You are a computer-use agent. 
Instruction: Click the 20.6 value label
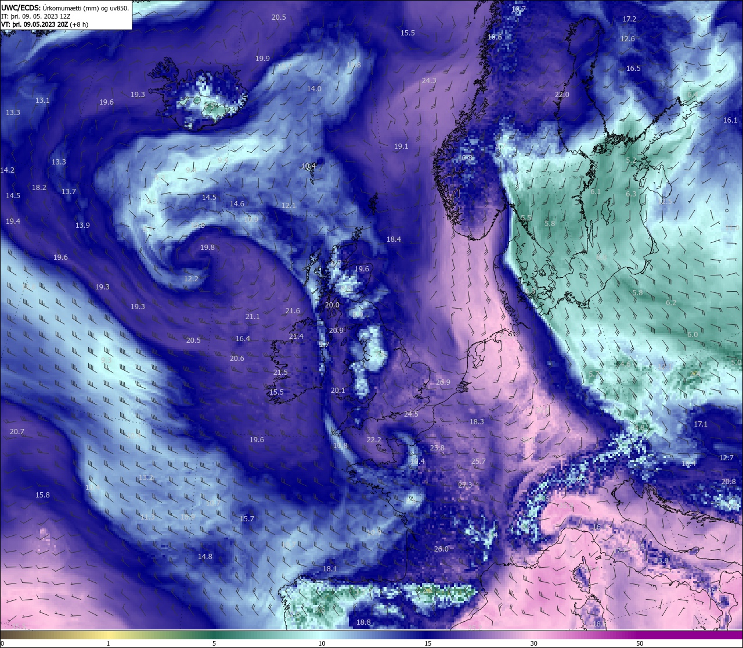[237, 359]
